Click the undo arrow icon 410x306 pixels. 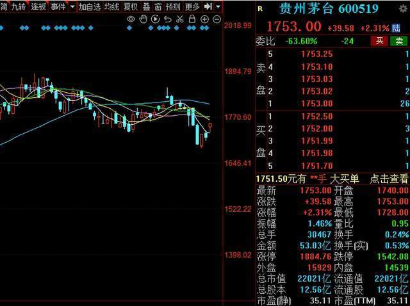point(168,19)
